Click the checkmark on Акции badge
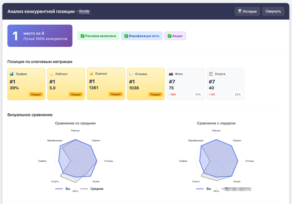This screenshot has height=204, width=292. [169, 36]
